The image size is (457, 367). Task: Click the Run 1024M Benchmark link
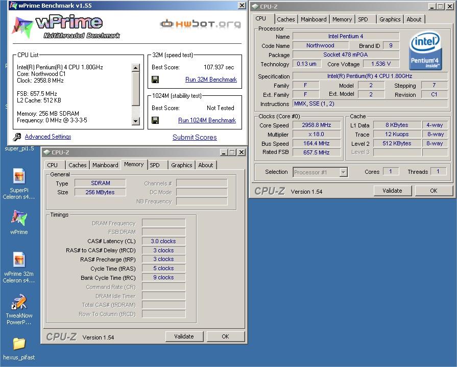(x=207, y=120)
